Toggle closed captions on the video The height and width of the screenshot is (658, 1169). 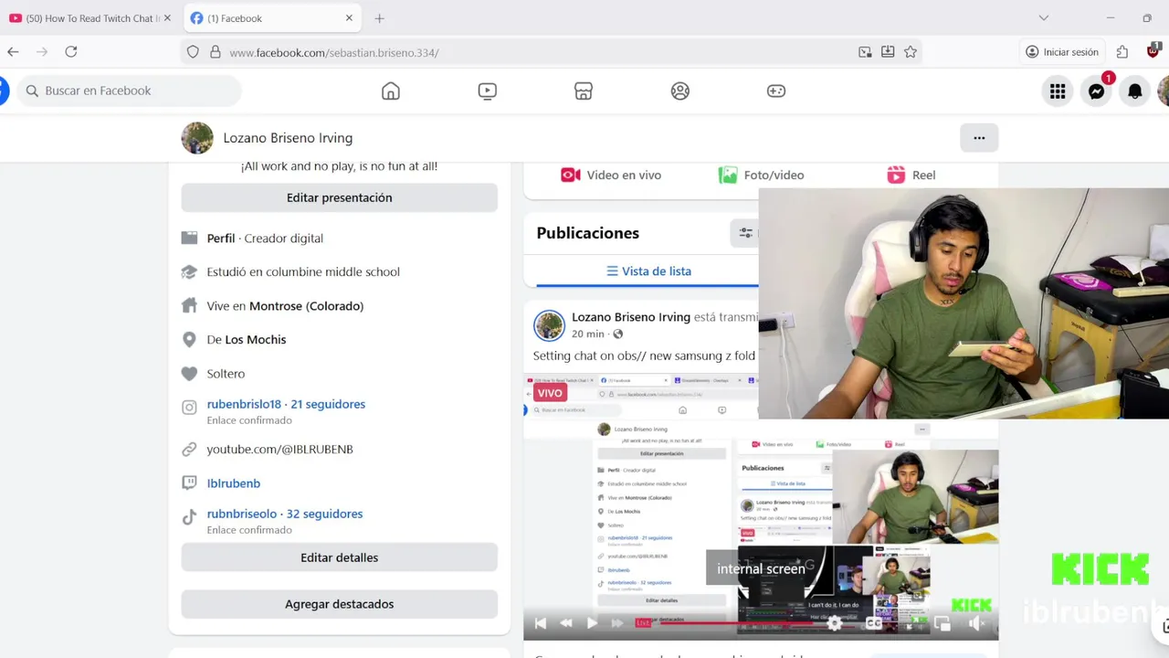(874, 623)
